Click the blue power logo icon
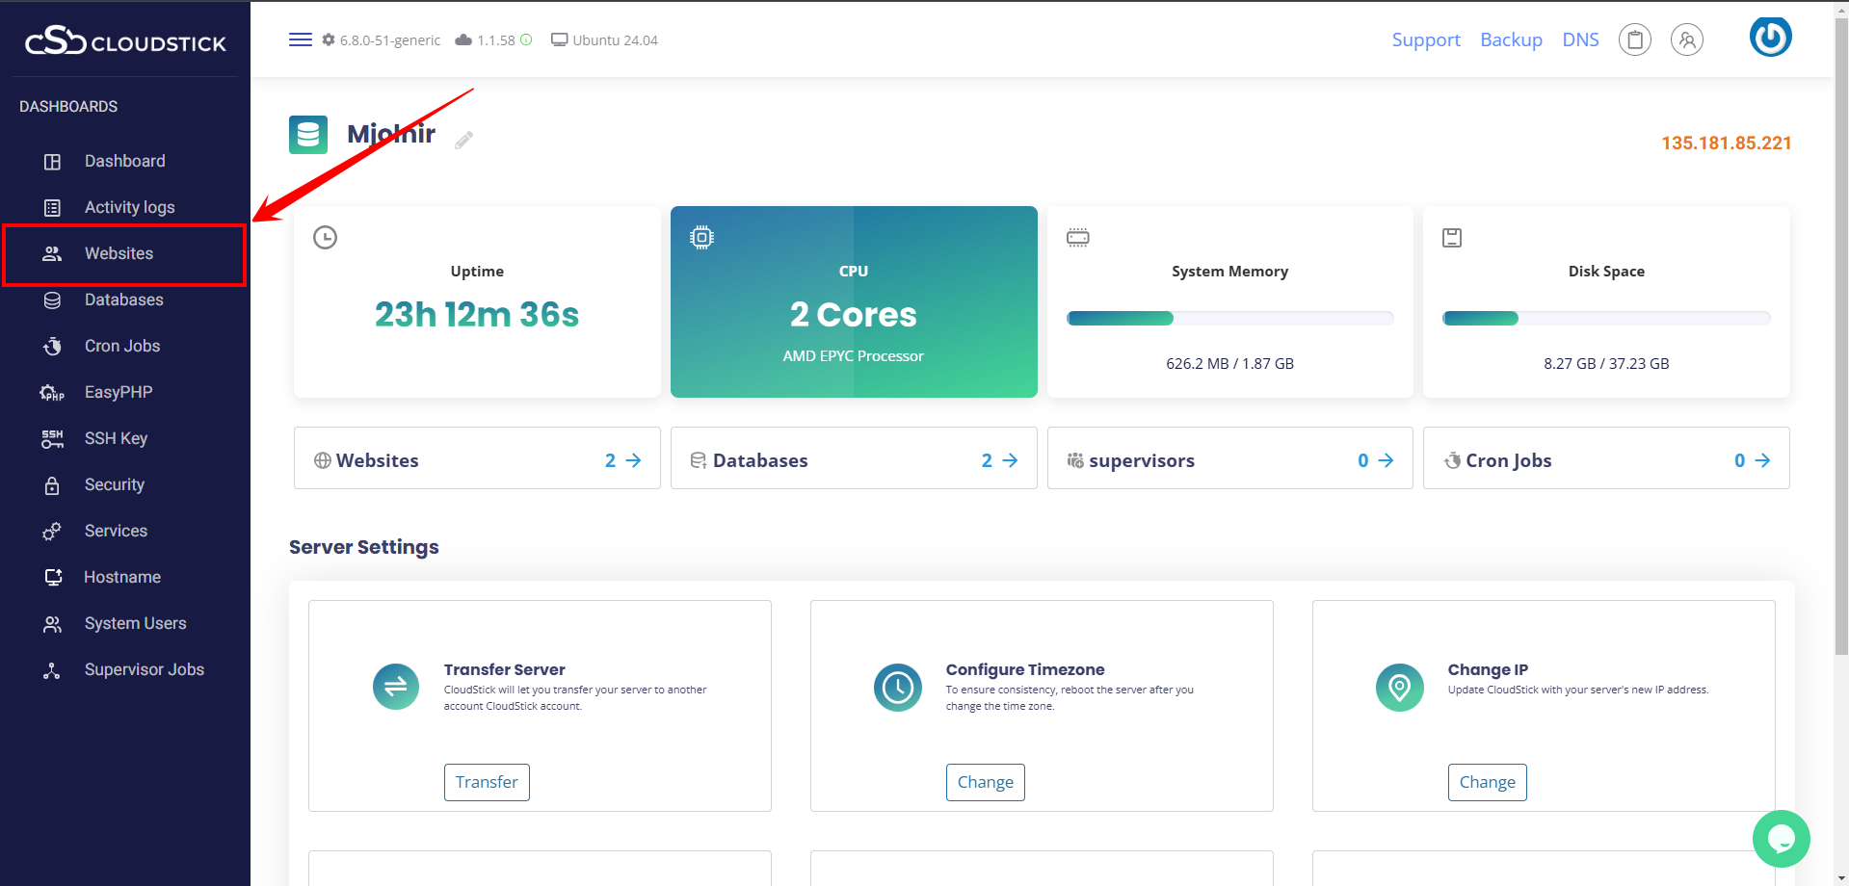The height and width of the screenshot is (886, 1849). tap(1770, 38)
